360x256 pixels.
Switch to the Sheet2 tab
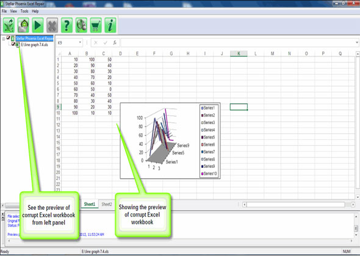click(x=107, y=204)
